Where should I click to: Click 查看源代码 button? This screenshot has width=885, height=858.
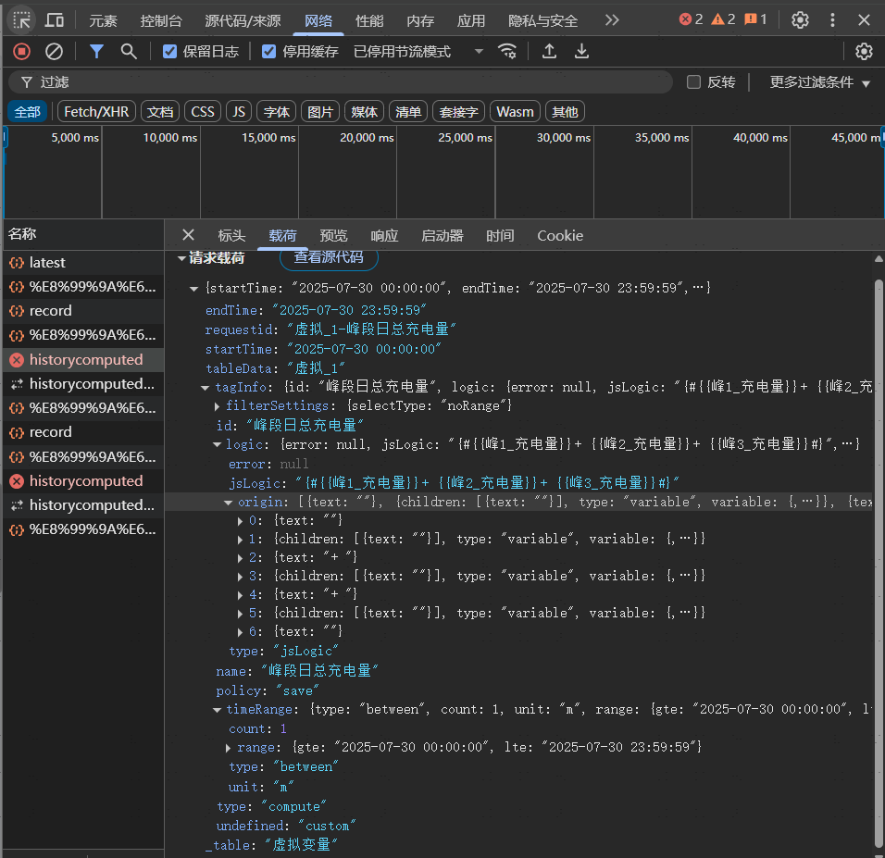point(329,256)
